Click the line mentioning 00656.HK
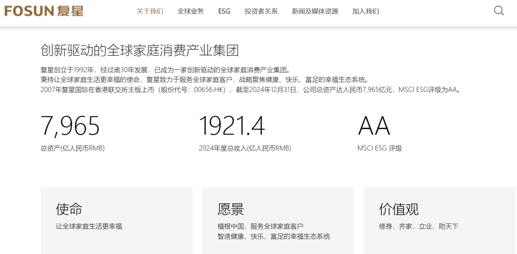 coord(250,89)
